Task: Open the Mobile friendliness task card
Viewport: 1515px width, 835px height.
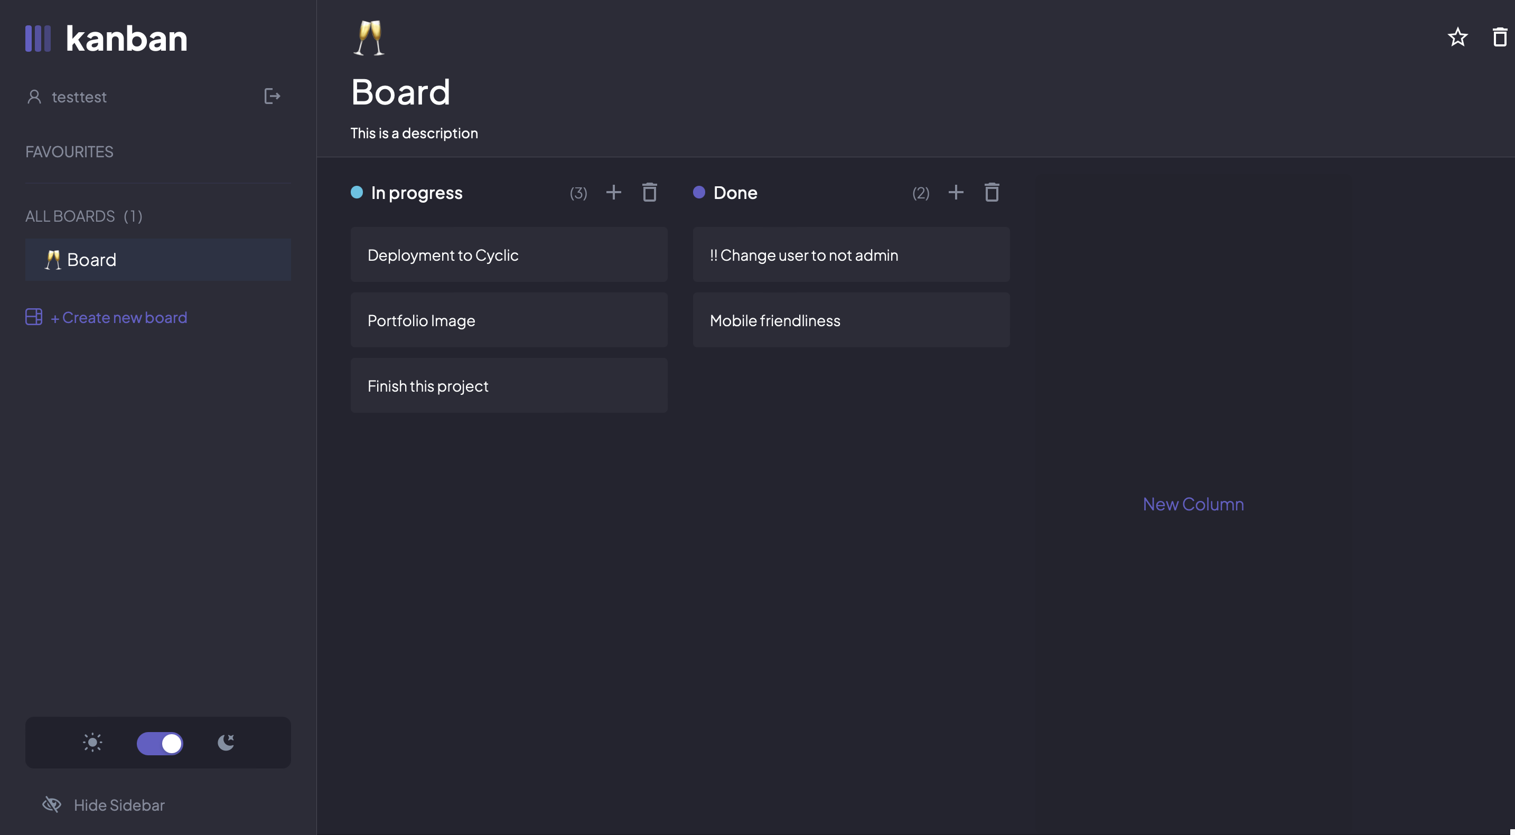Action: (851, 320)
